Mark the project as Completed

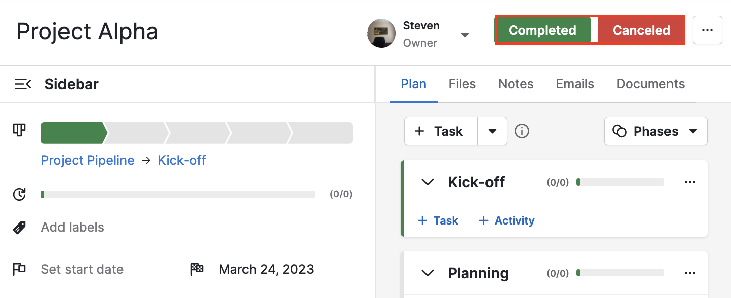click(543, 30)
